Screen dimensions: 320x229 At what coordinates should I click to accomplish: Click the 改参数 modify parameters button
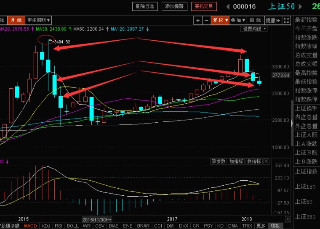coord(219,162)
